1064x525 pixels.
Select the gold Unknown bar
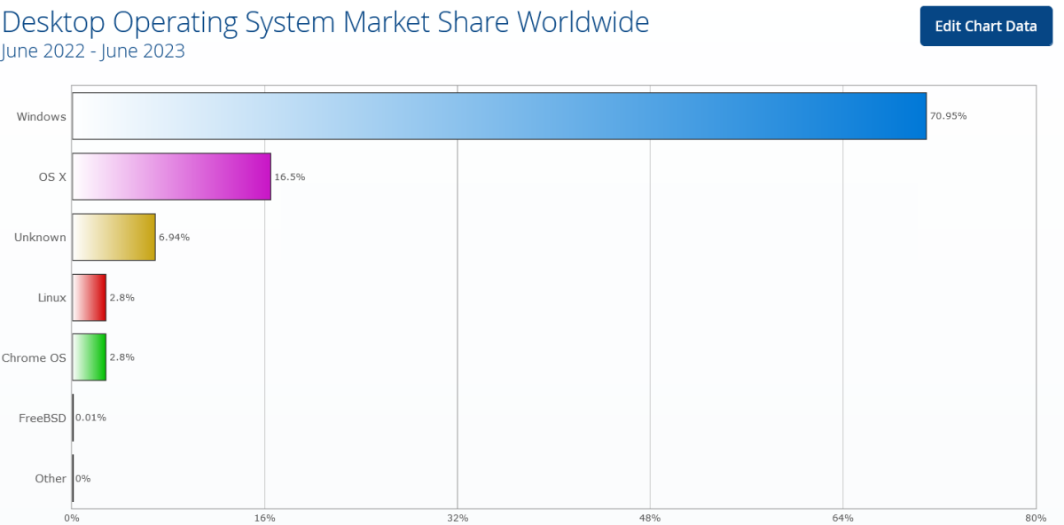(113, 237)
